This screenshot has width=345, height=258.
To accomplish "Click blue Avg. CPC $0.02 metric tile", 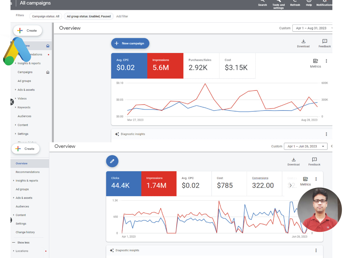I will (129, 66).
